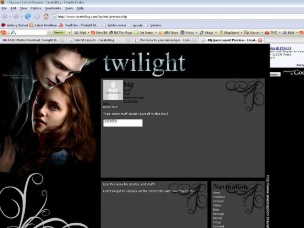
Task: Open the History menu
Action: [x=36, y=8]
